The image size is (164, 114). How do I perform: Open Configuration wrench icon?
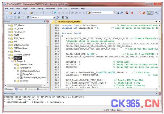pos(156,13)
